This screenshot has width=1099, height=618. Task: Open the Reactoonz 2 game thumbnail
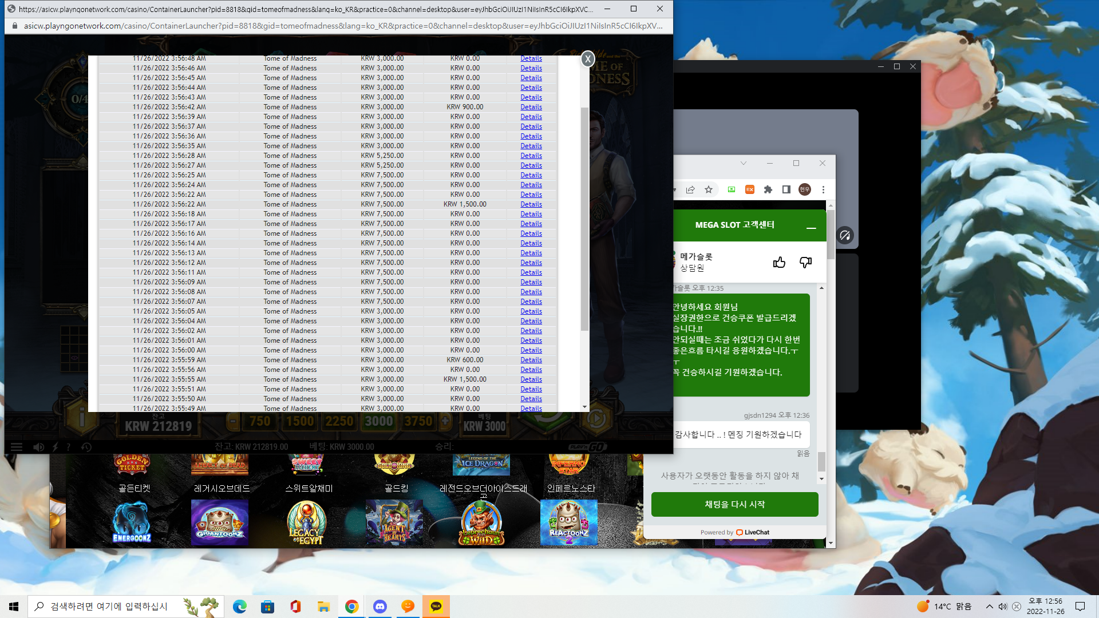[569, 522]
